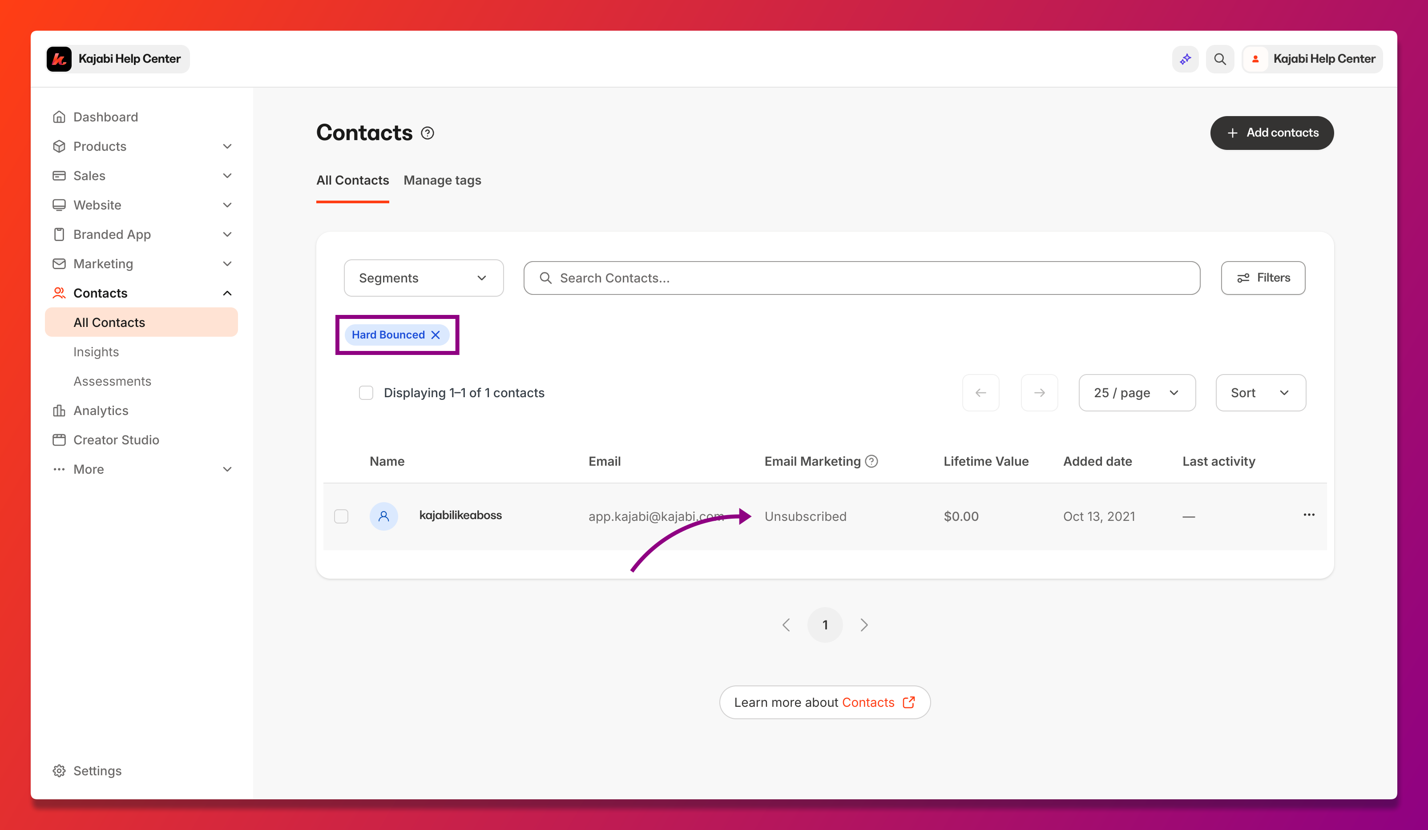Screen dimensions: 1428x830
Task: Click the app.kajabi@kajabi.com email cell
Action: tap(656, 516)
